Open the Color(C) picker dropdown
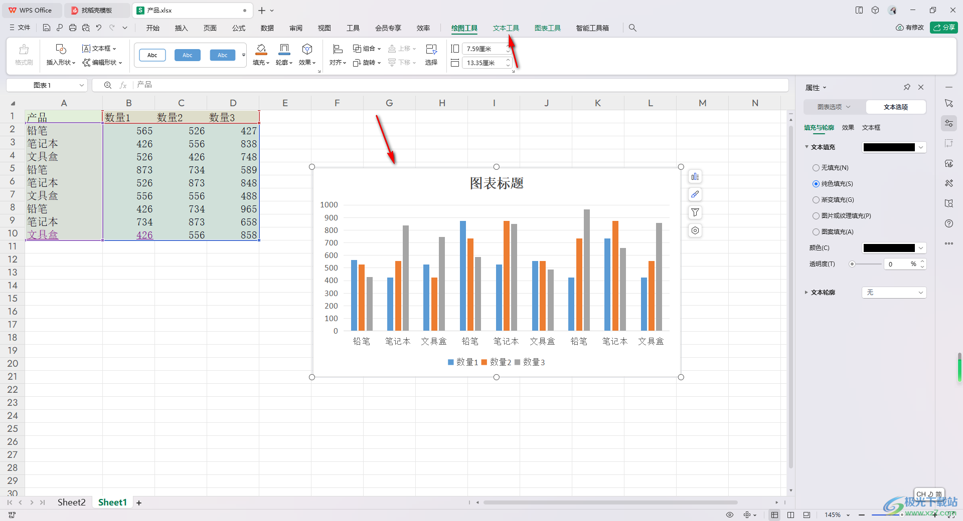This screenshot has height=521, width=963. pyautogui.click(x=921, y=248)
